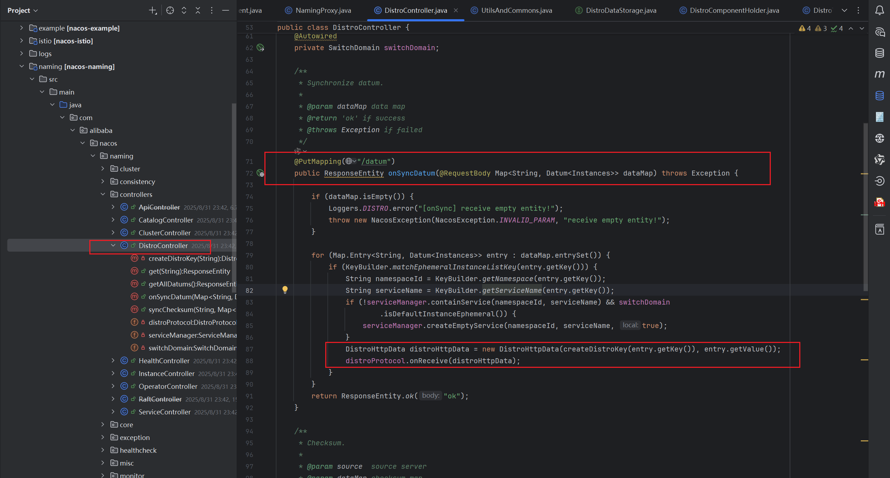The width and height of the screenshot is (890, 478).
Task: Open the Database tool window icon
Action: pyautogui.click(x=880, y=53)
